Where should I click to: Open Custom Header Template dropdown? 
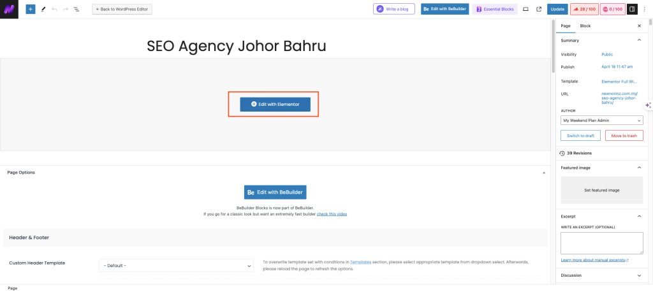(177, 265)
